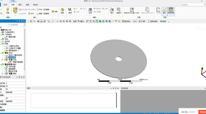
Task: Click the 注释 (Annotation) button
Action: pos(55,12)
